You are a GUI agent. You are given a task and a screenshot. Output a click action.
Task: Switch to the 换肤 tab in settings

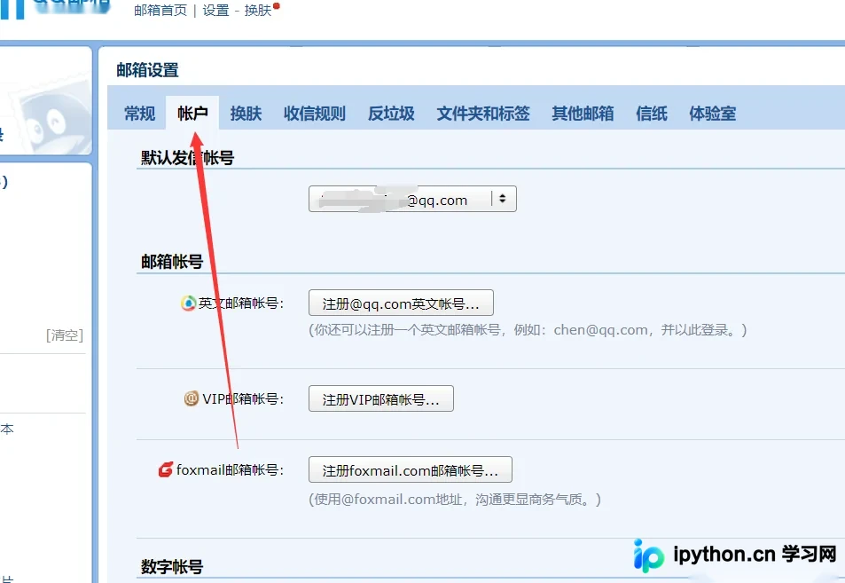coord(246,114)
